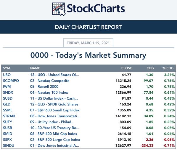Click the $INDU ticker symbol

tap(9, 146)
